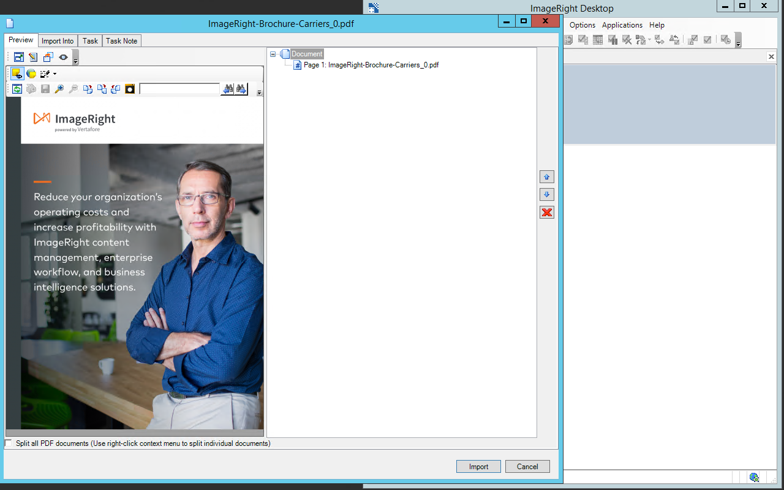Click the Find binoculars icon
The height and width of the screenshot is (490, 784).
[228, 88]
